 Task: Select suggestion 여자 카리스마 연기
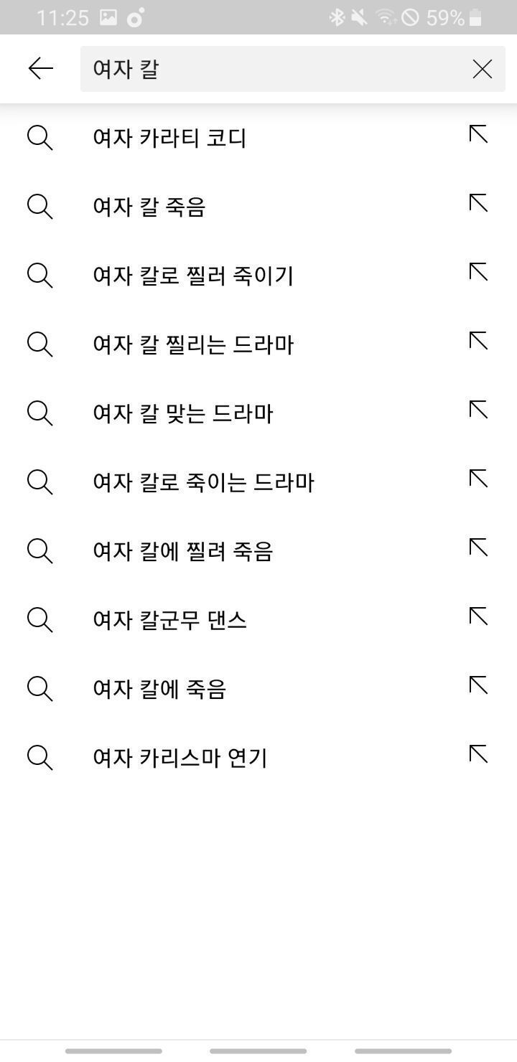[180, 758]
